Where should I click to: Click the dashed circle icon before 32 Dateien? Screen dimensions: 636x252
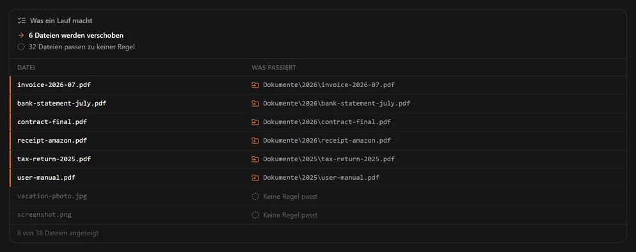point(21,47)
